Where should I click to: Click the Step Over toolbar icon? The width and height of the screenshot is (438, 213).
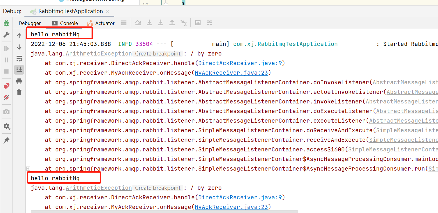coord(138,23)
